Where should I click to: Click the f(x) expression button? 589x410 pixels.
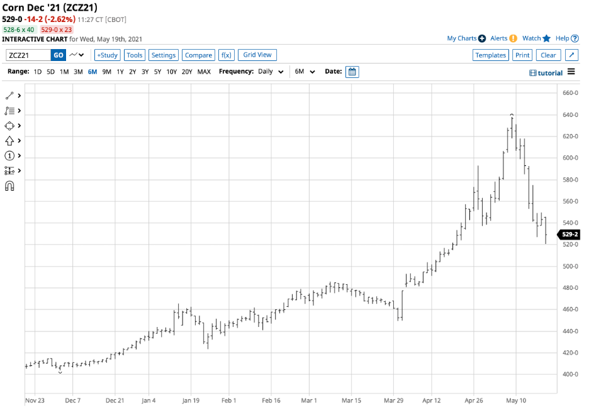227,55
